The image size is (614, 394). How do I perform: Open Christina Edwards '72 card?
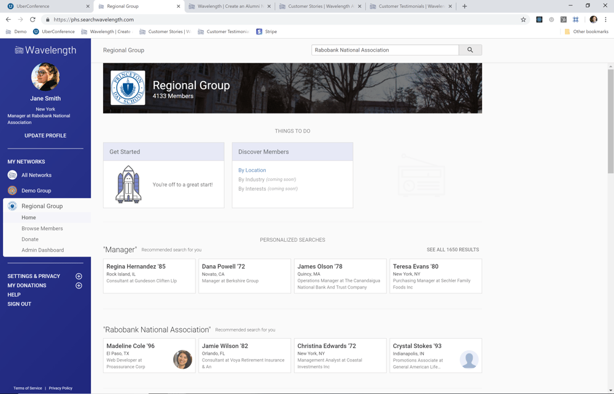click(340, 356)
